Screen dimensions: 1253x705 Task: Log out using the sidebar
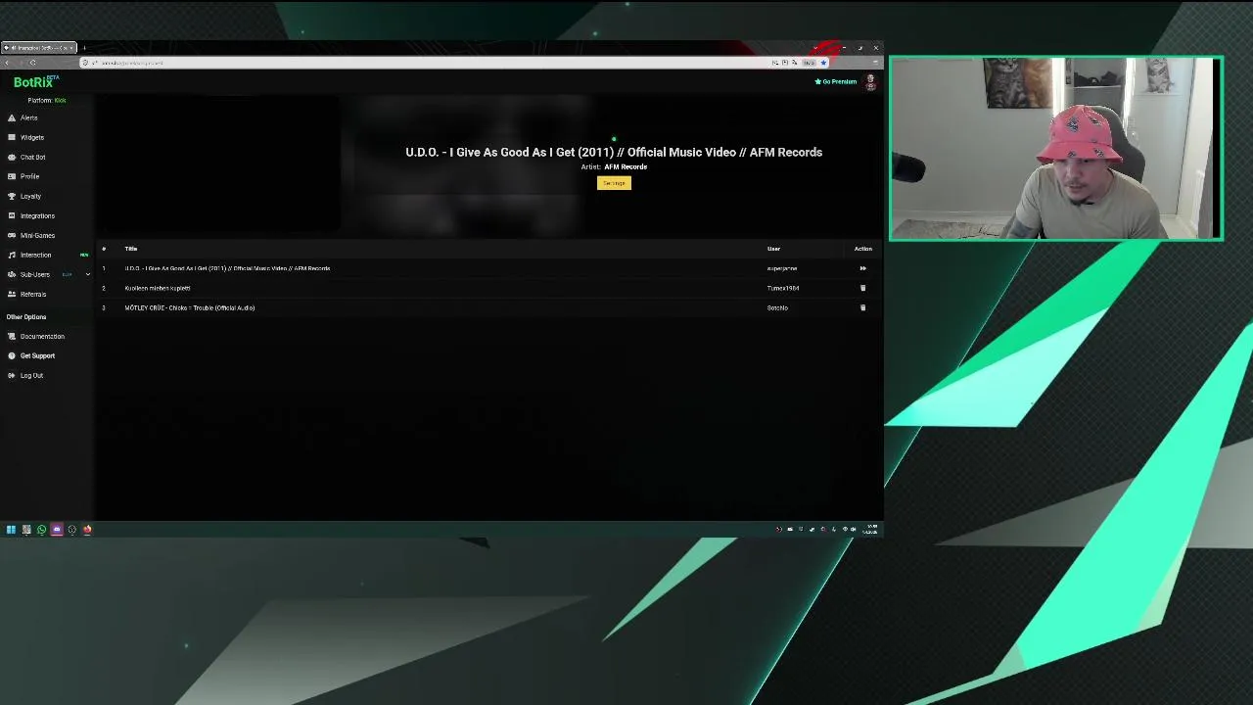click(x=31, y=375)
